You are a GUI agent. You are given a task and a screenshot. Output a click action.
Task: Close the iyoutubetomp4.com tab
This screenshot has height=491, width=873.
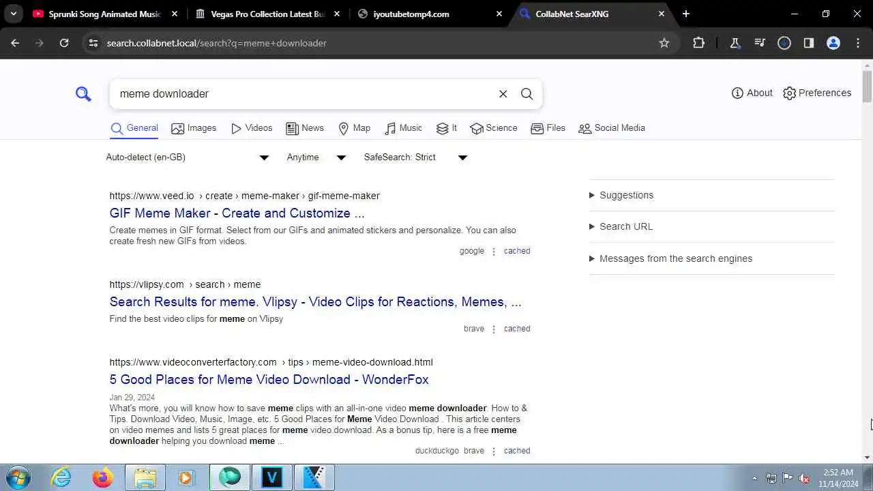pyautogui.click(x=499, y=14)
